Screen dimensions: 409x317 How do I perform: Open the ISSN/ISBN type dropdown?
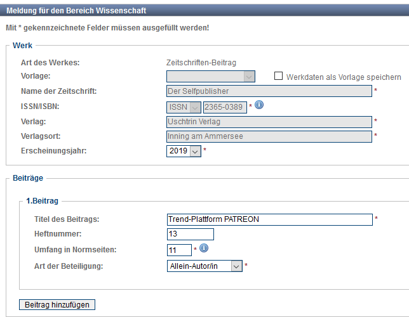184,107
